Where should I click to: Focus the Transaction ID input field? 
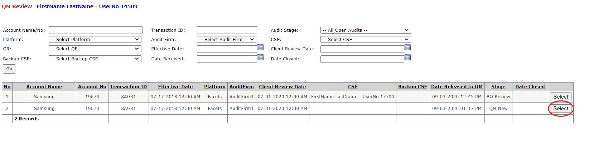click(x=227, y=30)
